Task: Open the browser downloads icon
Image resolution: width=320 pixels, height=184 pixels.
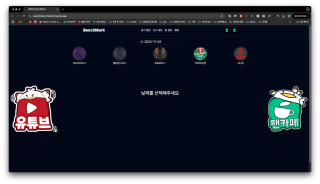Action: 283,16
